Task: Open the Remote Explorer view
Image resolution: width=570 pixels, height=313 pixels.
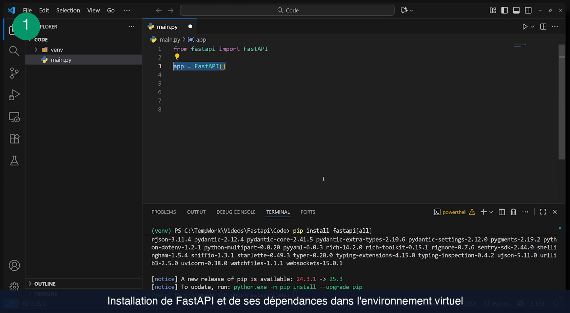Action: pyautogui.click(x=14, y=117)
